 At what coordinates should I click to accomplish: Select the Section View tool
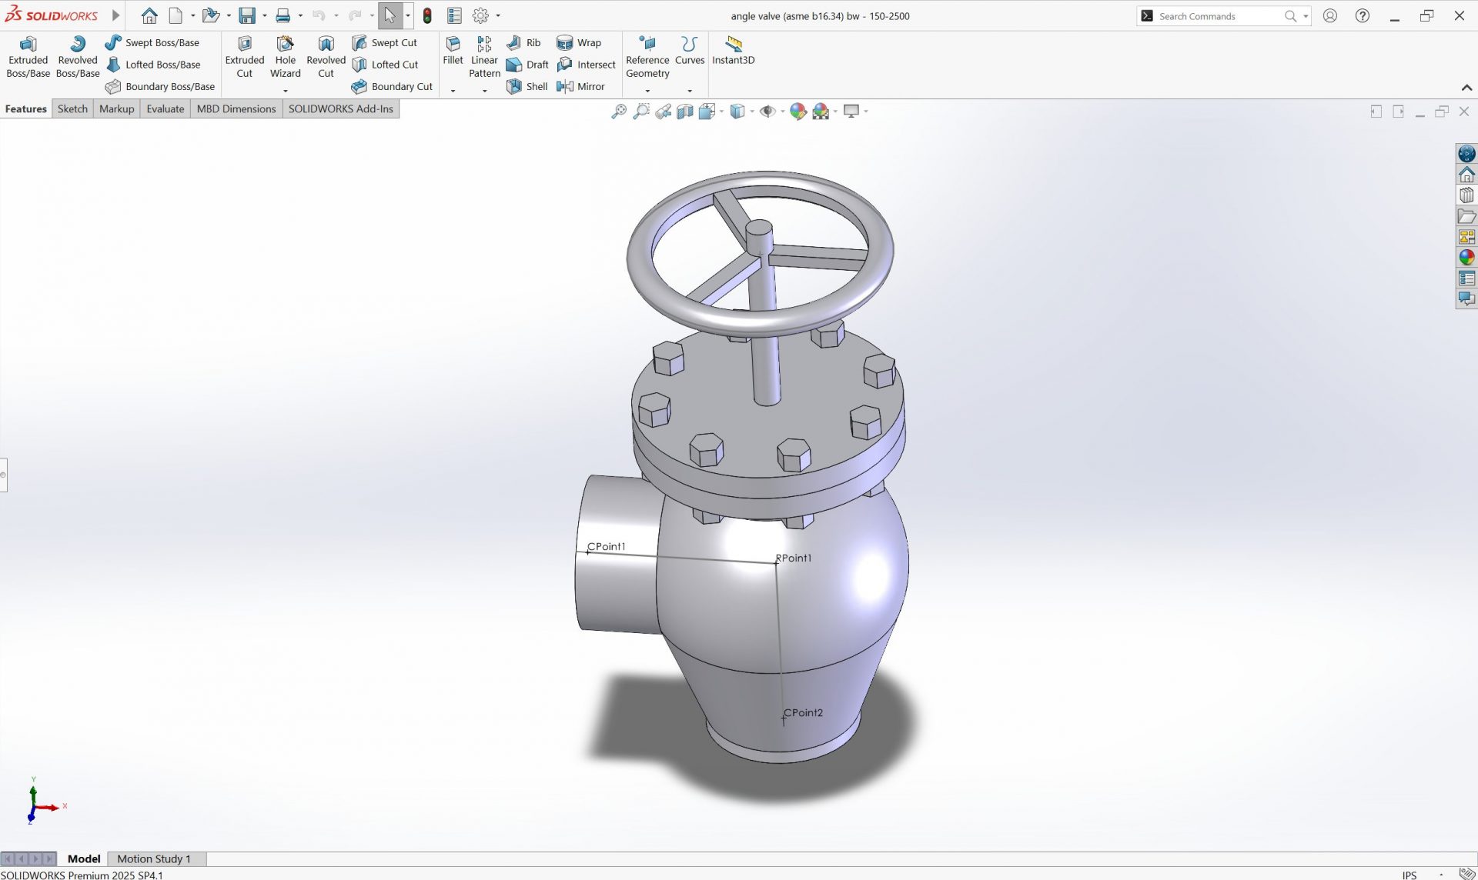coord(686,112)
